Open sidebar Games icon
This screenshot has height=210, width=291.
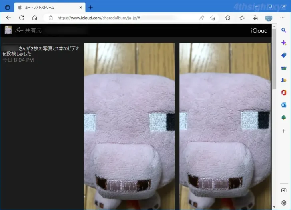click(283, 80)
